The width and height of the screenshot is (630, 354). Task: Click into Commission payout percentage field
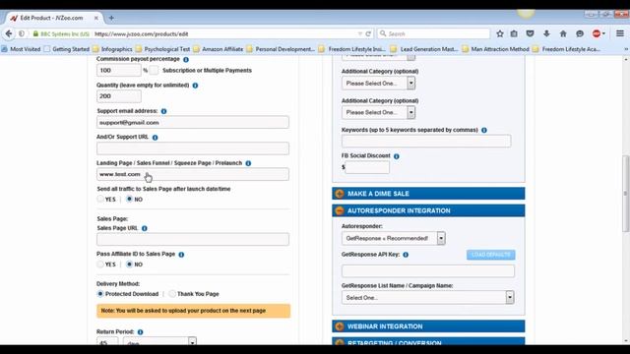pyautogui.click(x=119, y=70)
